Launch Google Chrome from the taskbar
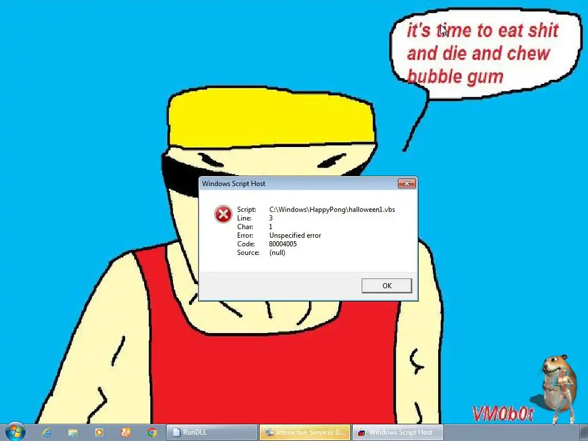 coord(152,432)
